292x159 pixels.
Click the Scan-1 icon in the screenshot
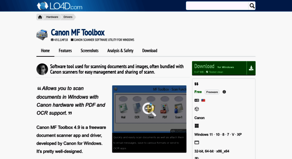tap(179, 109)
